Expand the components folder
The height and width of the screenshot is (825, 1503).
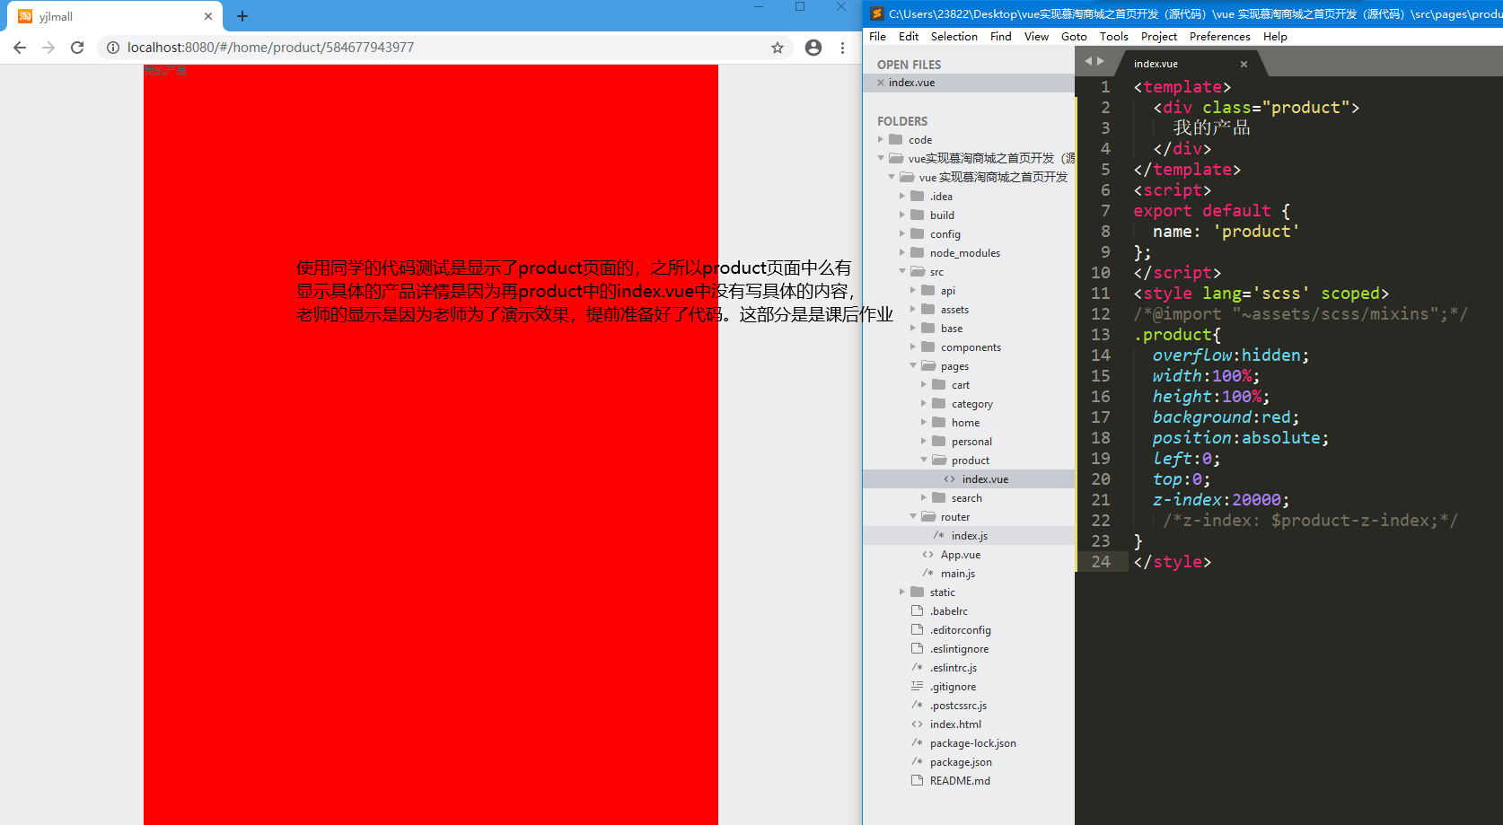(x=913, y=347)
